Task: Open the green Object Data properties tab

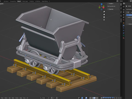Action: pyautogui.click(x=124, y=35)
